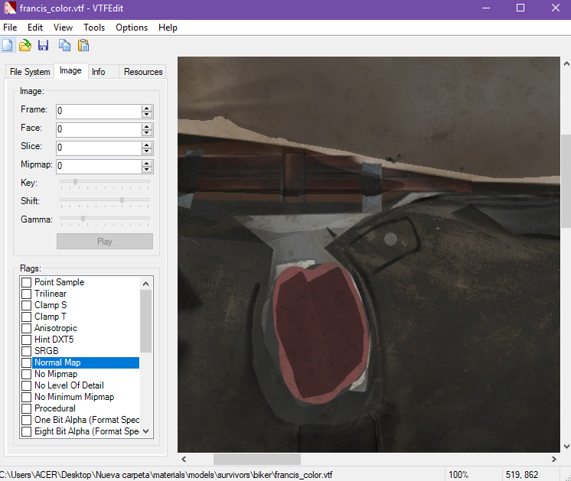The height and width of the screenshot is (481, 571).
Task: Click the francis_color texture preview image
Action: [x=368, y=255]
